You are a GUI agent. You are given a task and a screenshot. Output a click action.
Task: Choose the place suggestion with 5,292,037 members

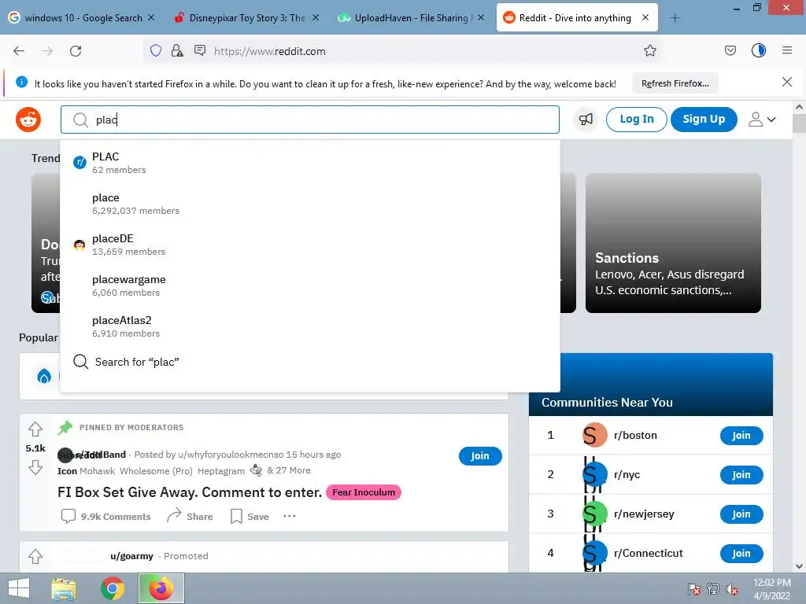tap(310, 204)
